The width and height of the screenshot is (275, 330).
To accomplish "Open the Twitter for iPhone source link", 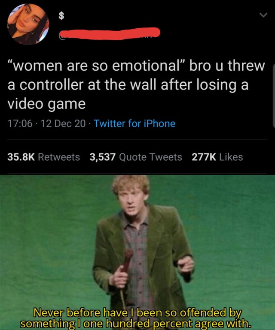I will pyautogui.click(x=134, y=123).
